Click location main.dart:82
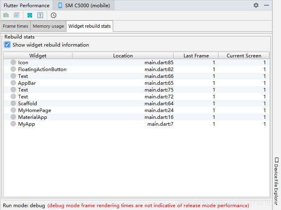 point(159,69)
